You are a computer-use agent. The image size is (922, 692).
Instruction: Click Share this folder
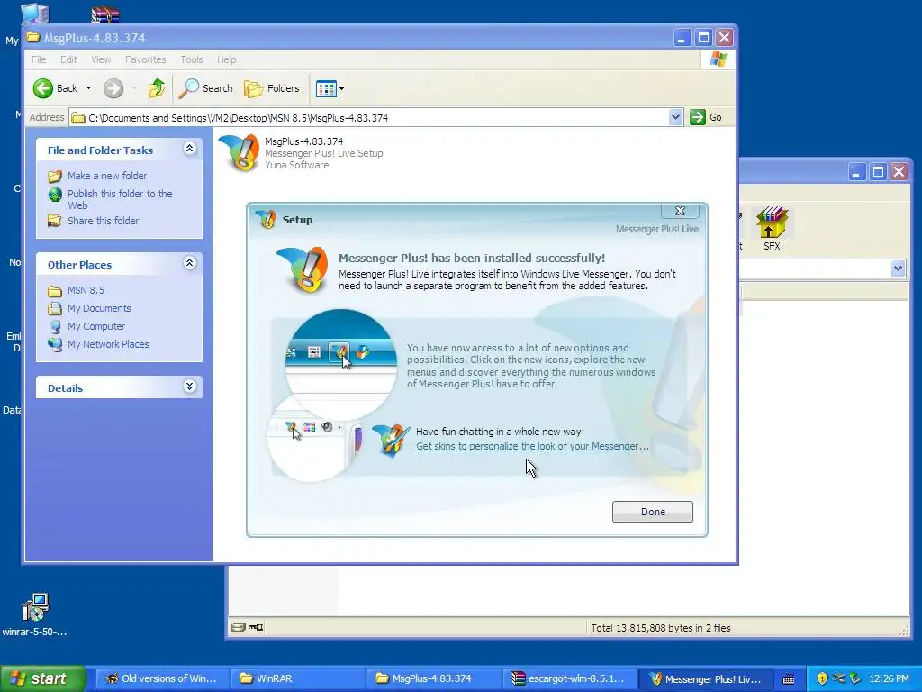click(103, 221)
